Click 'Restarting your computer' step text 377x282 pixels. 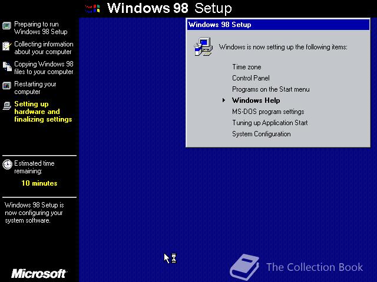click(35, 88)
